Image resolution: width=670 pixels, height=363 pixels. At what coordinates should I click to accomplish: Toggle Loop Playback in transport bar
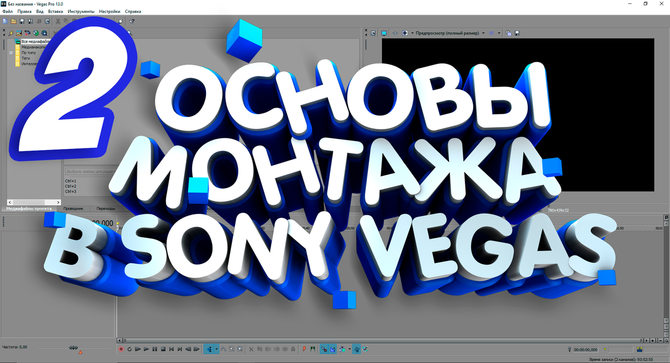(x=130, y=350)
